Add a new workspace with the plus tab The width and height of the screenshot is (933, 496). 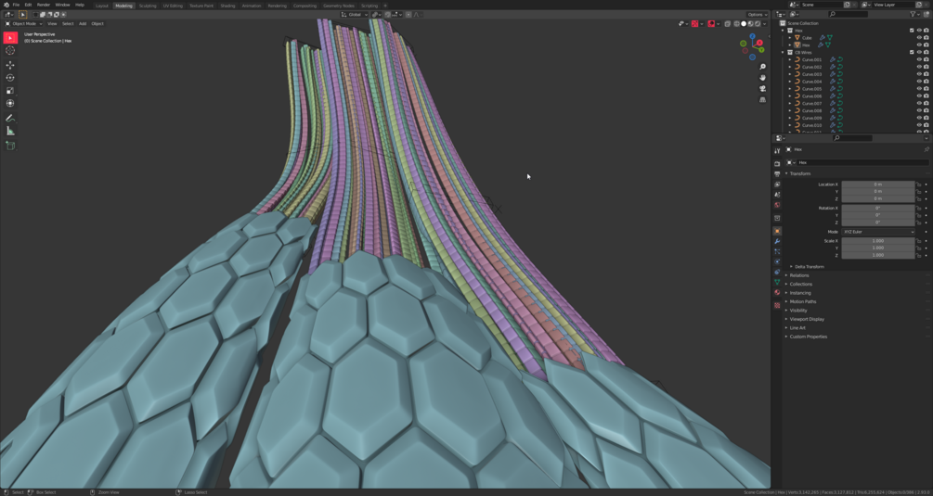pos(385,6)
